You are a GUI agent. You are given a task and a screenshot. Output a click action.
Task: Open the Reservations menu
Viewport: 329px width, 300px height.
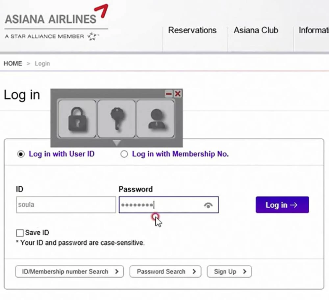[192, 30]
